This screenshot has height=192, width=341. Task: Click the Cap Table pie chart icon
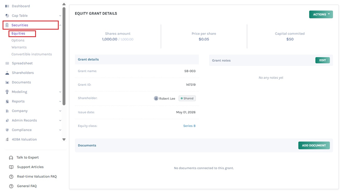[7, 16]
